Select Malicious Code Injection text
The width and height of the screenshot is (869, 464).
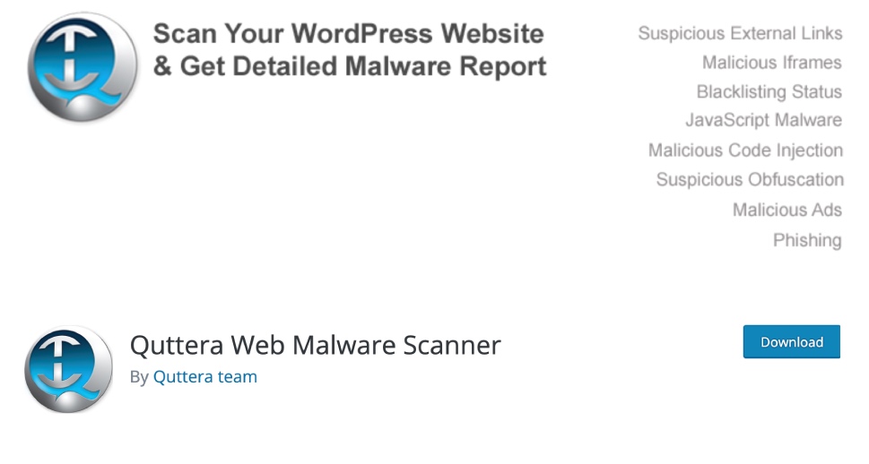745,150
